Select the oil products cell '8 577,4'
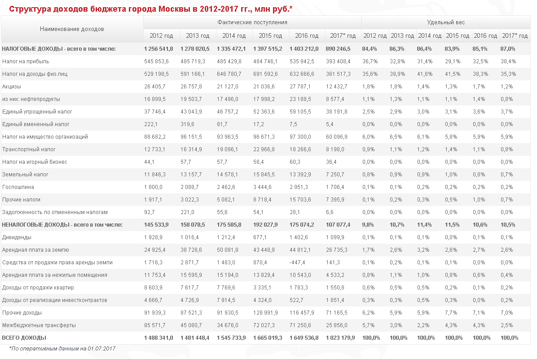Screen dimensions: 537x359 coord(335,99)
